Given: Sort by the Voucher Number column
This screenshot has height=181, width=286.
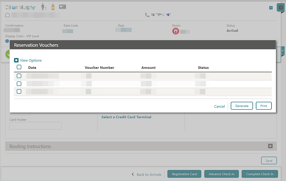Looking at the screenshot, I should [x=99, y=68].
